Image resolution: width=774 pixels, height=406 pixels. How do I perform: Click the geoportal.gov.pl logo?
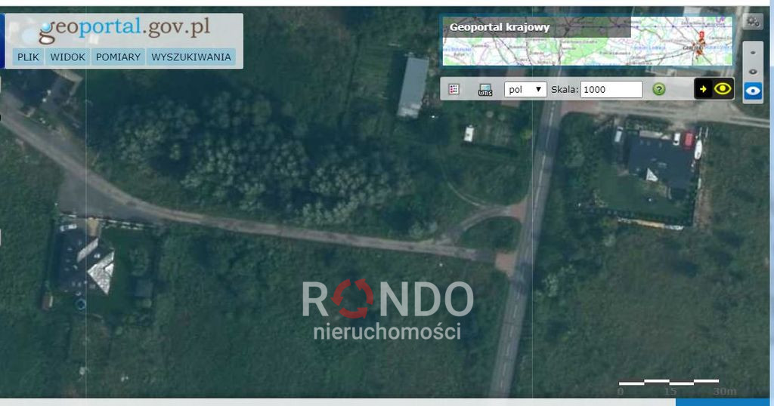(x=125, y=29)
